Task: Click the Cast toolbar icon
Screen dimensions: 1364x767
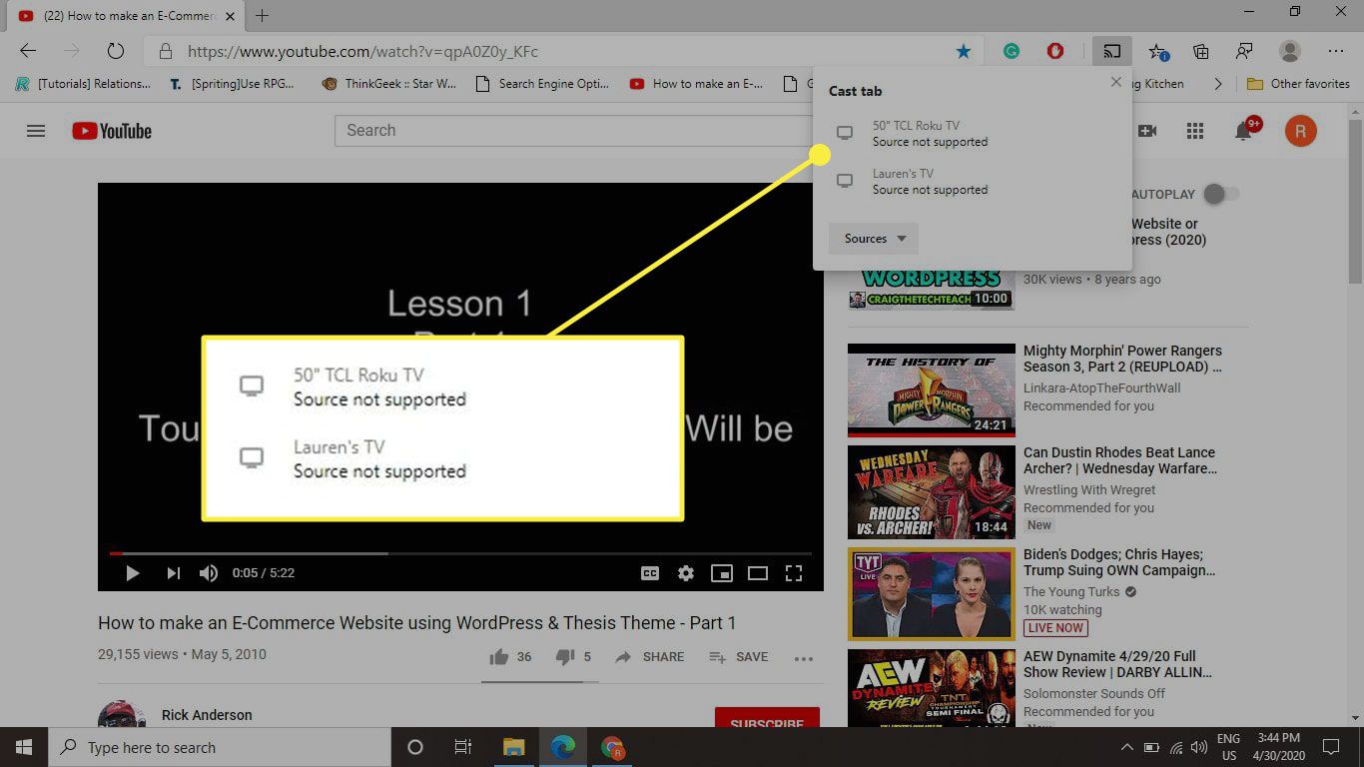Action: [x=1111, y=51]
